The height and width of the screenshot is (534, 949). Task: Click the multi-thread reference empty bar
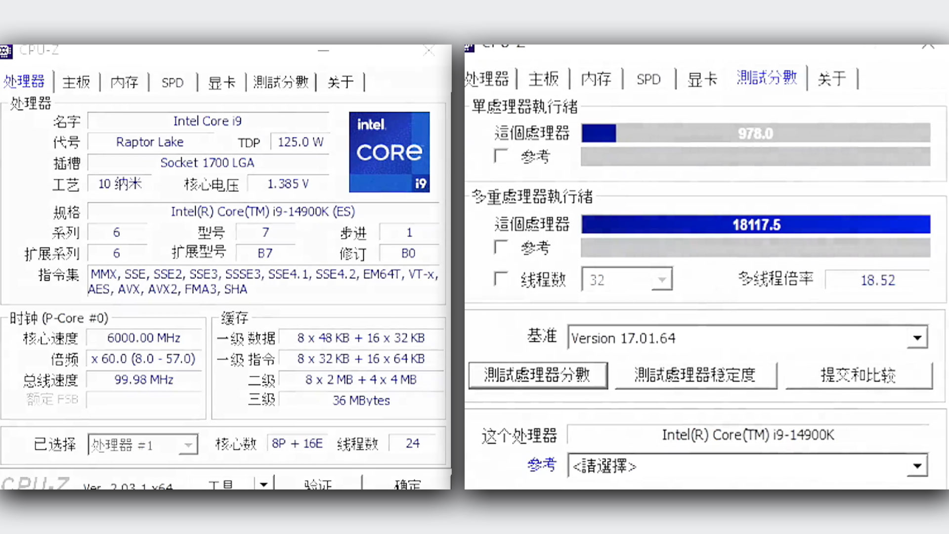pos(756,248)
